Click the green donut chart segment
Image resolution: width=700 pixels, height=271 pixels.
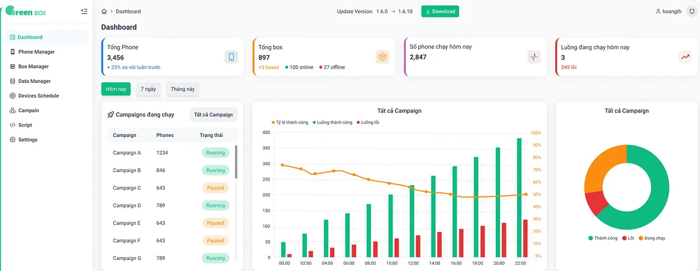click(x=659, y=198)
